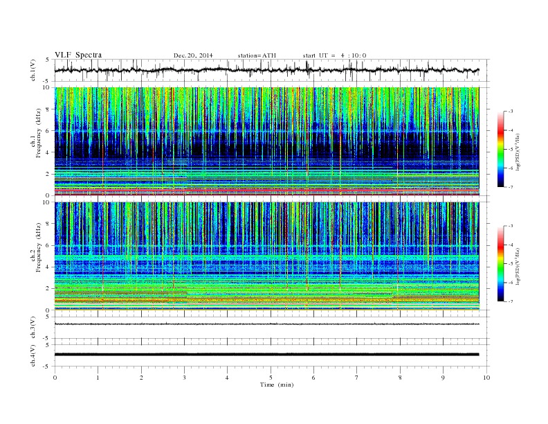
Task: Click the ch.2 spectrogram "8" kHz tick label
Action: coord(48,224)
